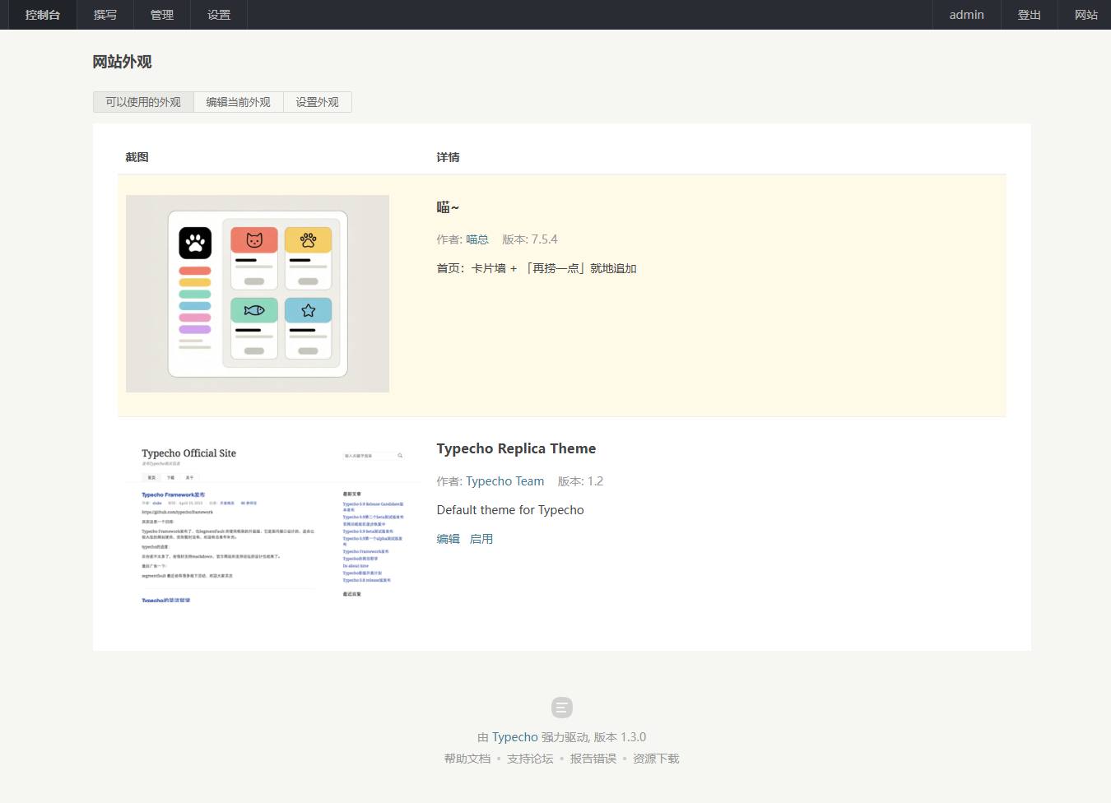Click 启用 to activate Typecho Replica Theme

click(481, 539)
